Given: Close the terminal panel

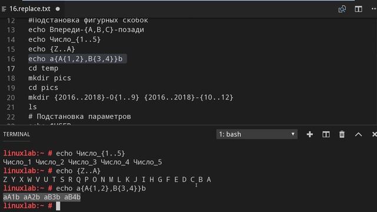Looking at the screenshot, I should pos(374,134).
